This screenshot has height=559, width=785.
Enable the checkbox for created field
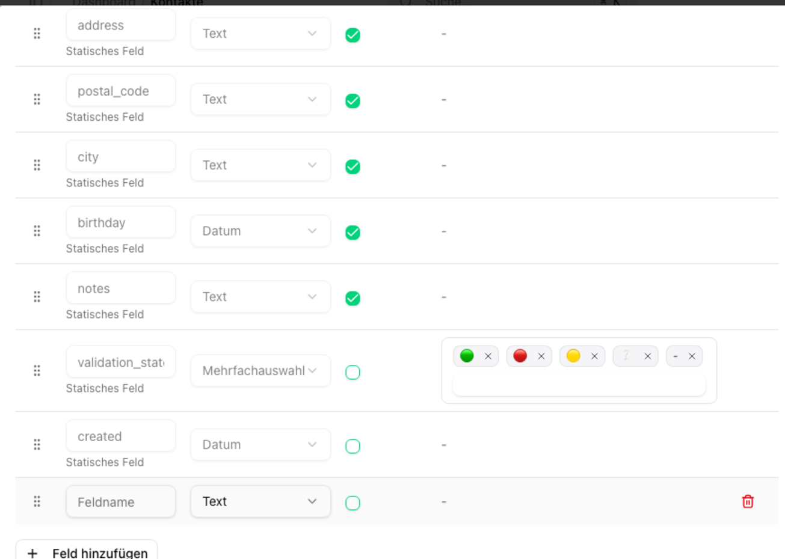353,446
